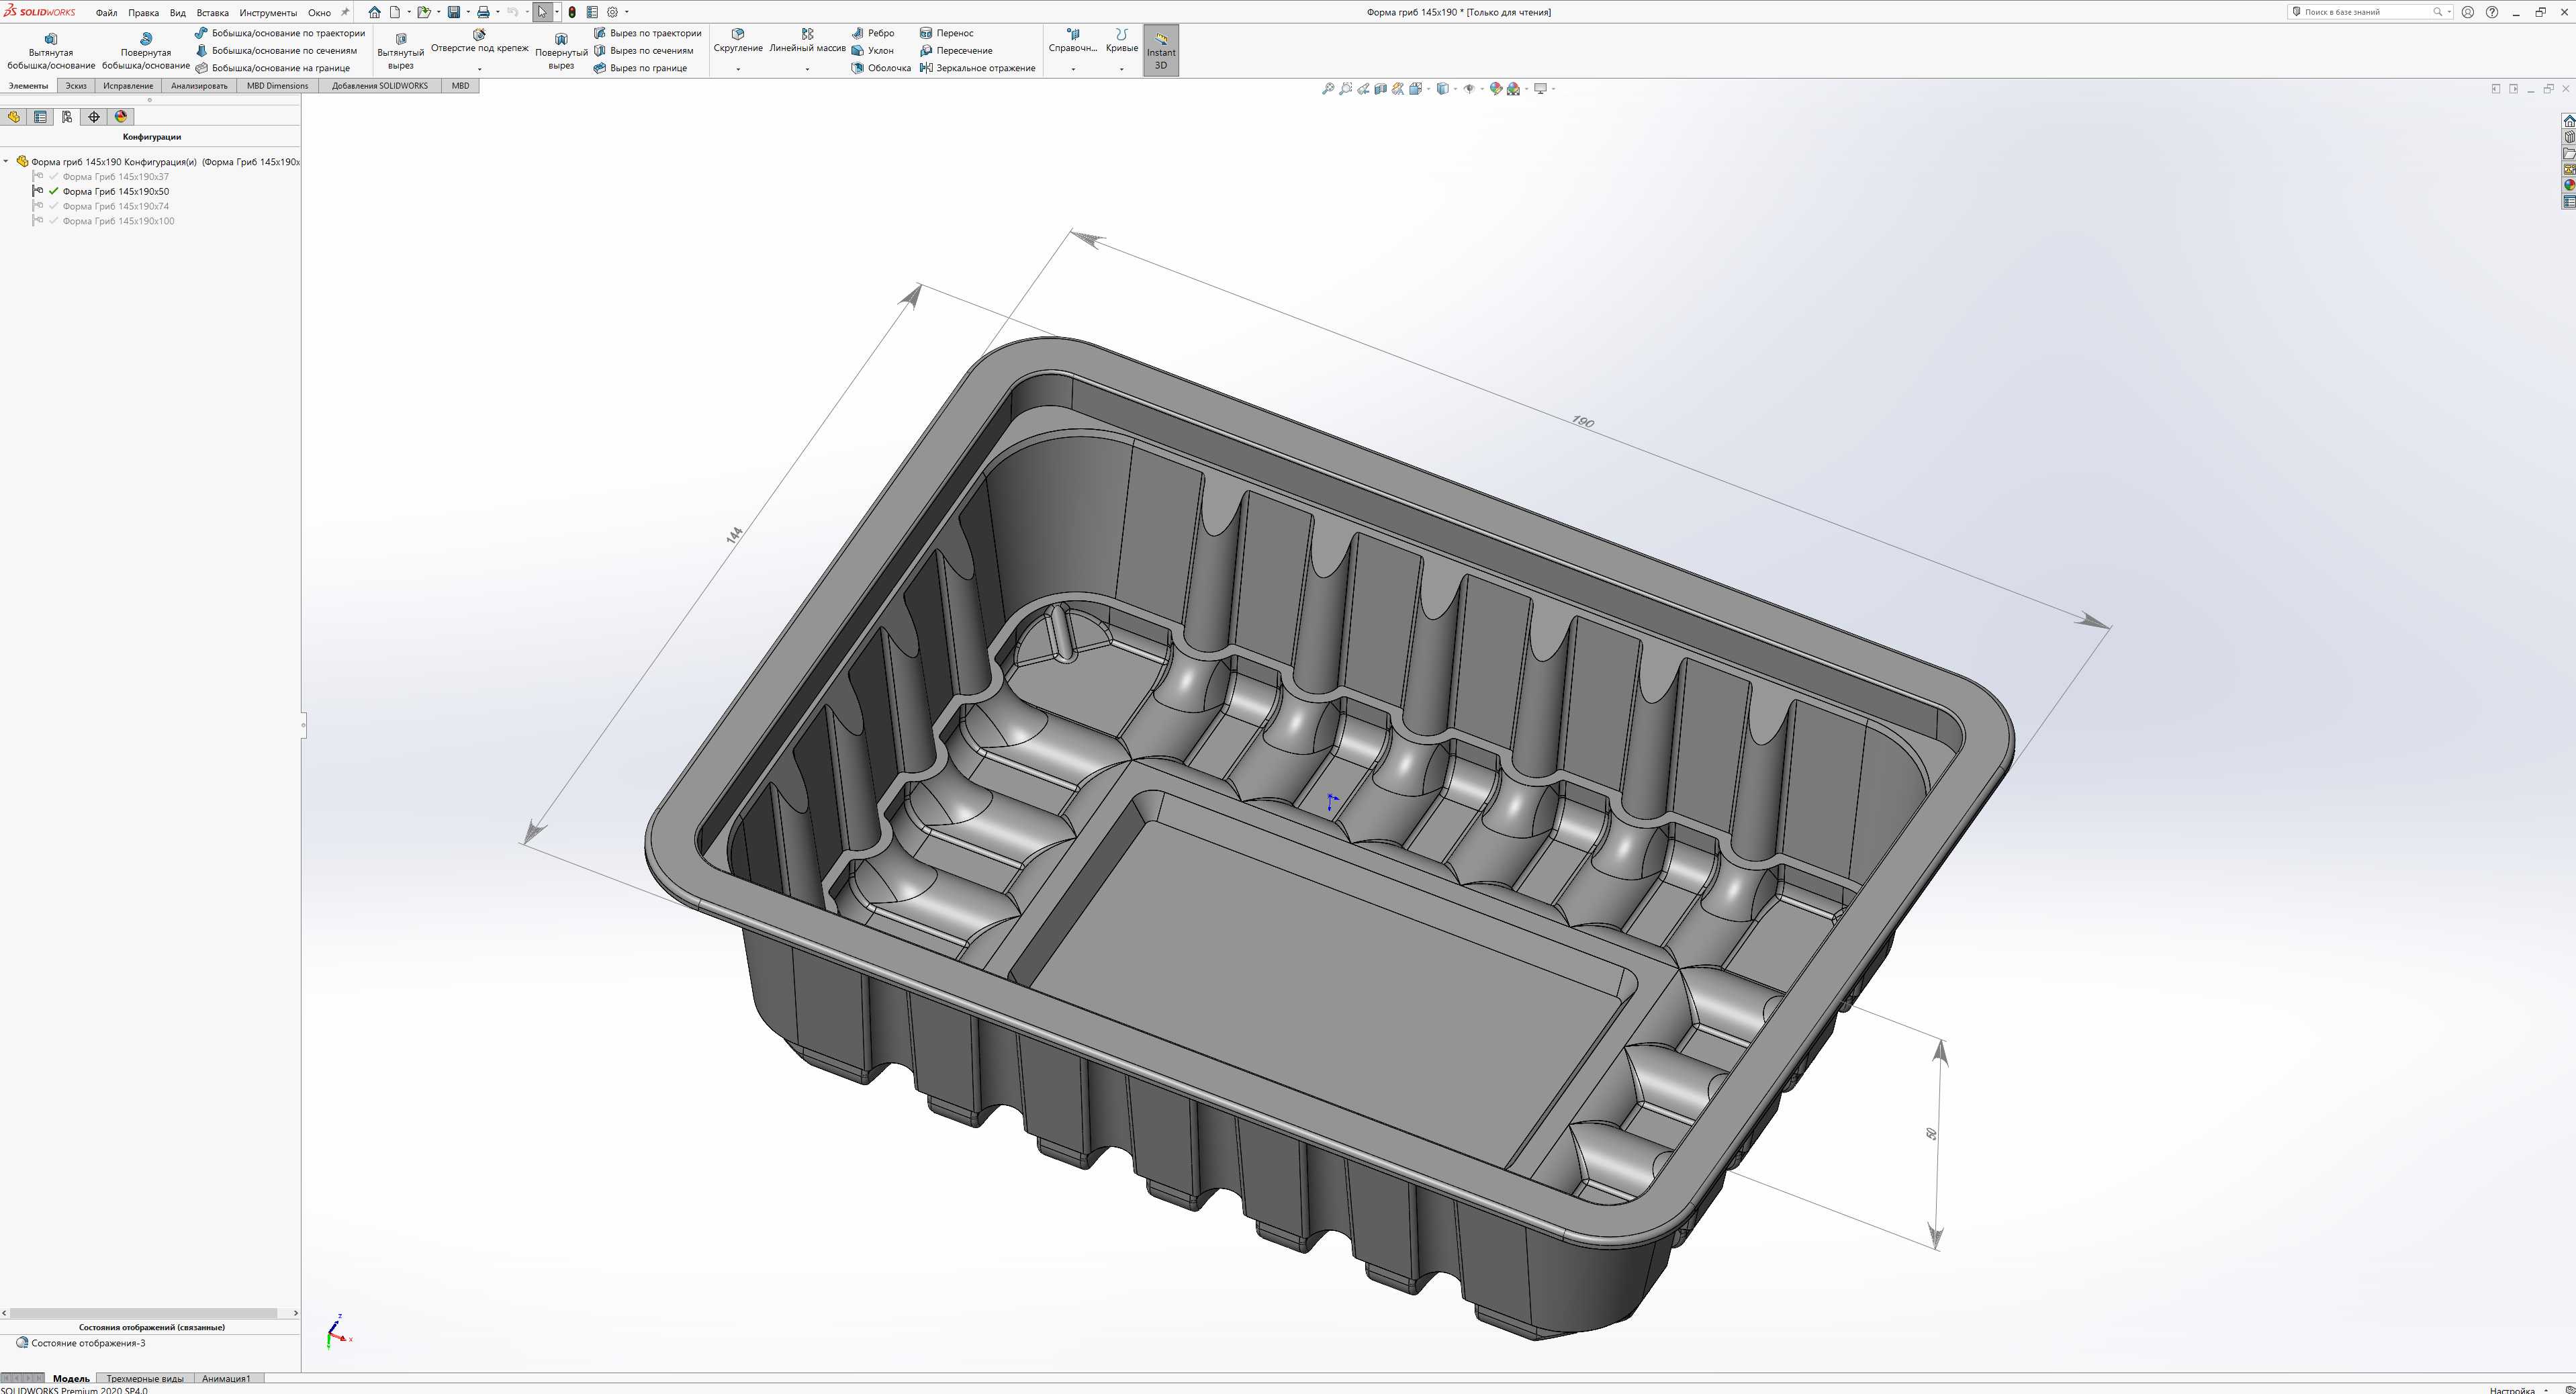
Task: Click Вырез по сечениям
Action: click(643, 50)
